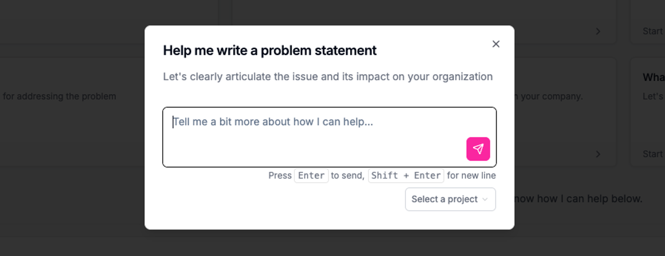Click the "Shift + Enter" key hint badge
The height and width of the screenshot is (256, 665).
coord(406,176)
